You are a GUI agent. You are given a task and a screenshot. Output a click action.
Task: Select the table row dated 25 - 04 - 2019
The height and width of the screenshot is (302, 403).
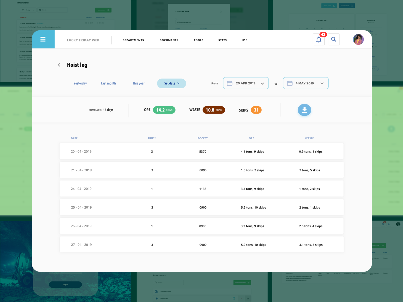pos(201,207)
